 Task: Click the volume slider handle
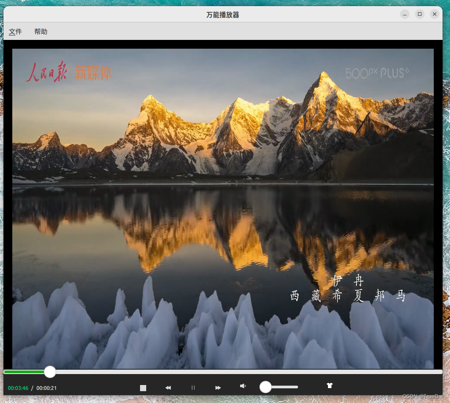(265, 387)
